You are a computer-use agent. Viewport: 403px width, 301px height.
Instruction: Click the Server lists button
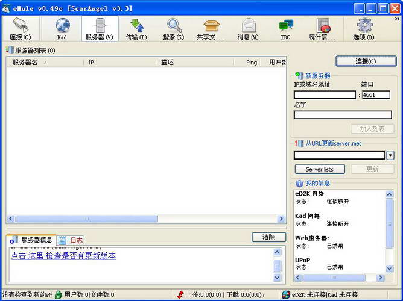tap(320, 169)
